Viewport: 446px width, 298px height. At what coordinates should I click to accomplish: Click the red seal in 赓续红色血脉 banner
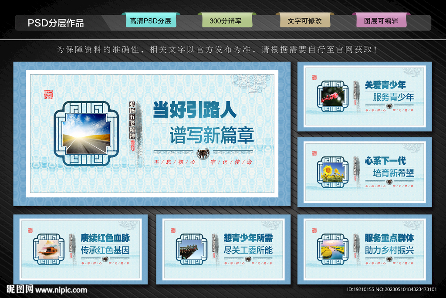(x=30, y=230)
